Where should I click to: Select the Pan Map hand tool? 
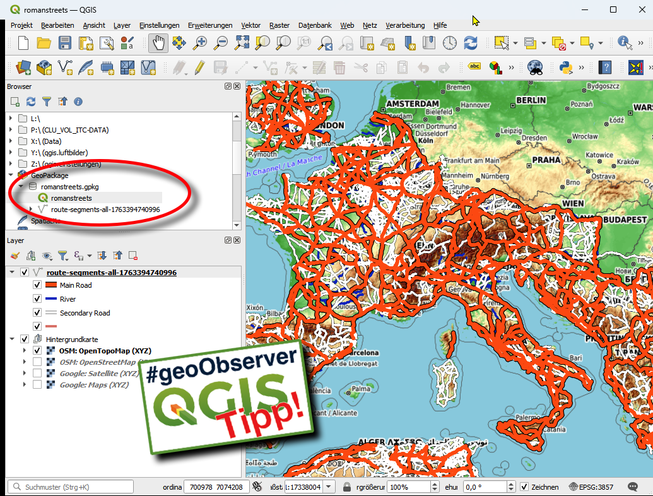(x=158, y=43)
